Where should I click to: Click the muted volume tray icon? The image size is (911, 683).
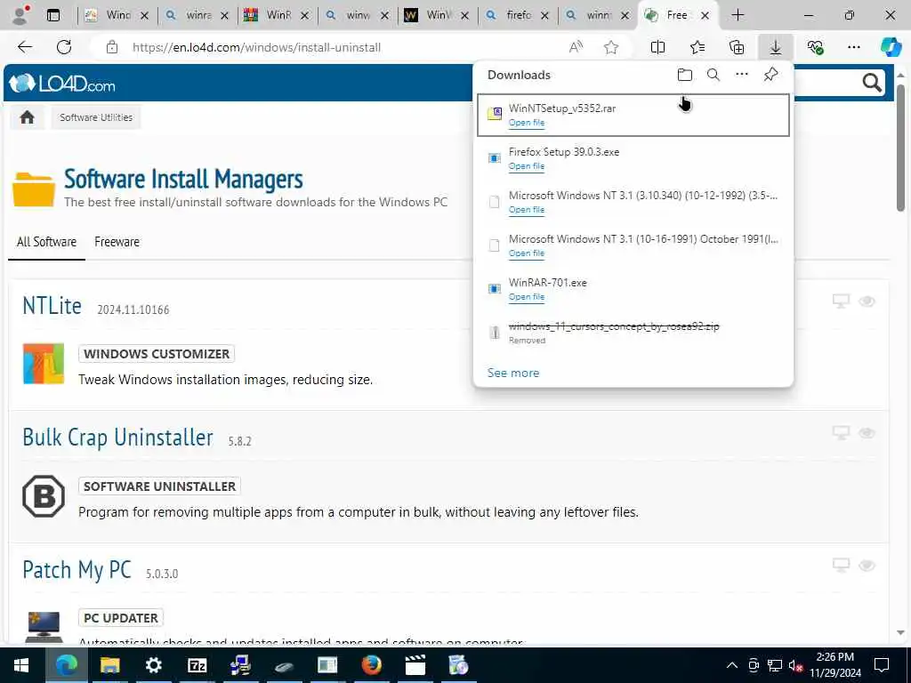point(795,665)
